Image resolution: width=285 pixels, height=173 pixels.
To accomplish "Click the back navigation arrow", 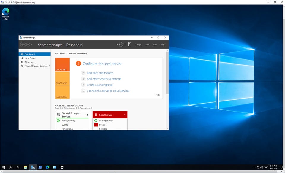I will click(x=23, y=45).
